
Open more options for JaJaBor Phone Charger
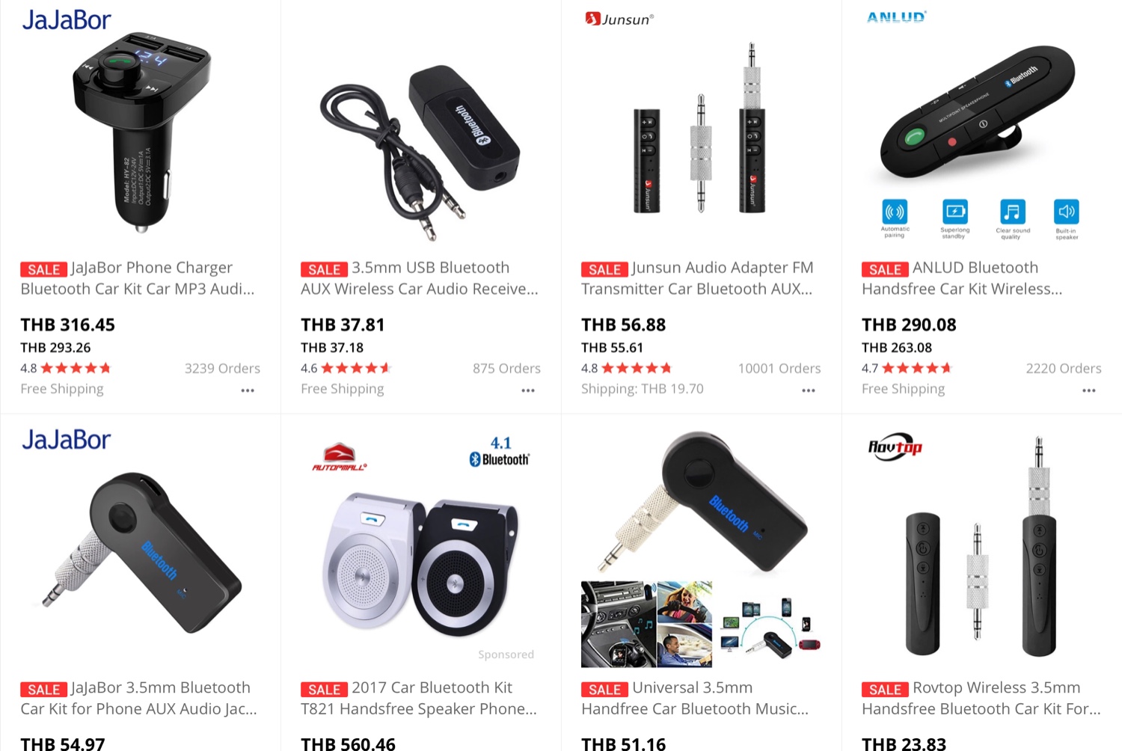(248, 390)
